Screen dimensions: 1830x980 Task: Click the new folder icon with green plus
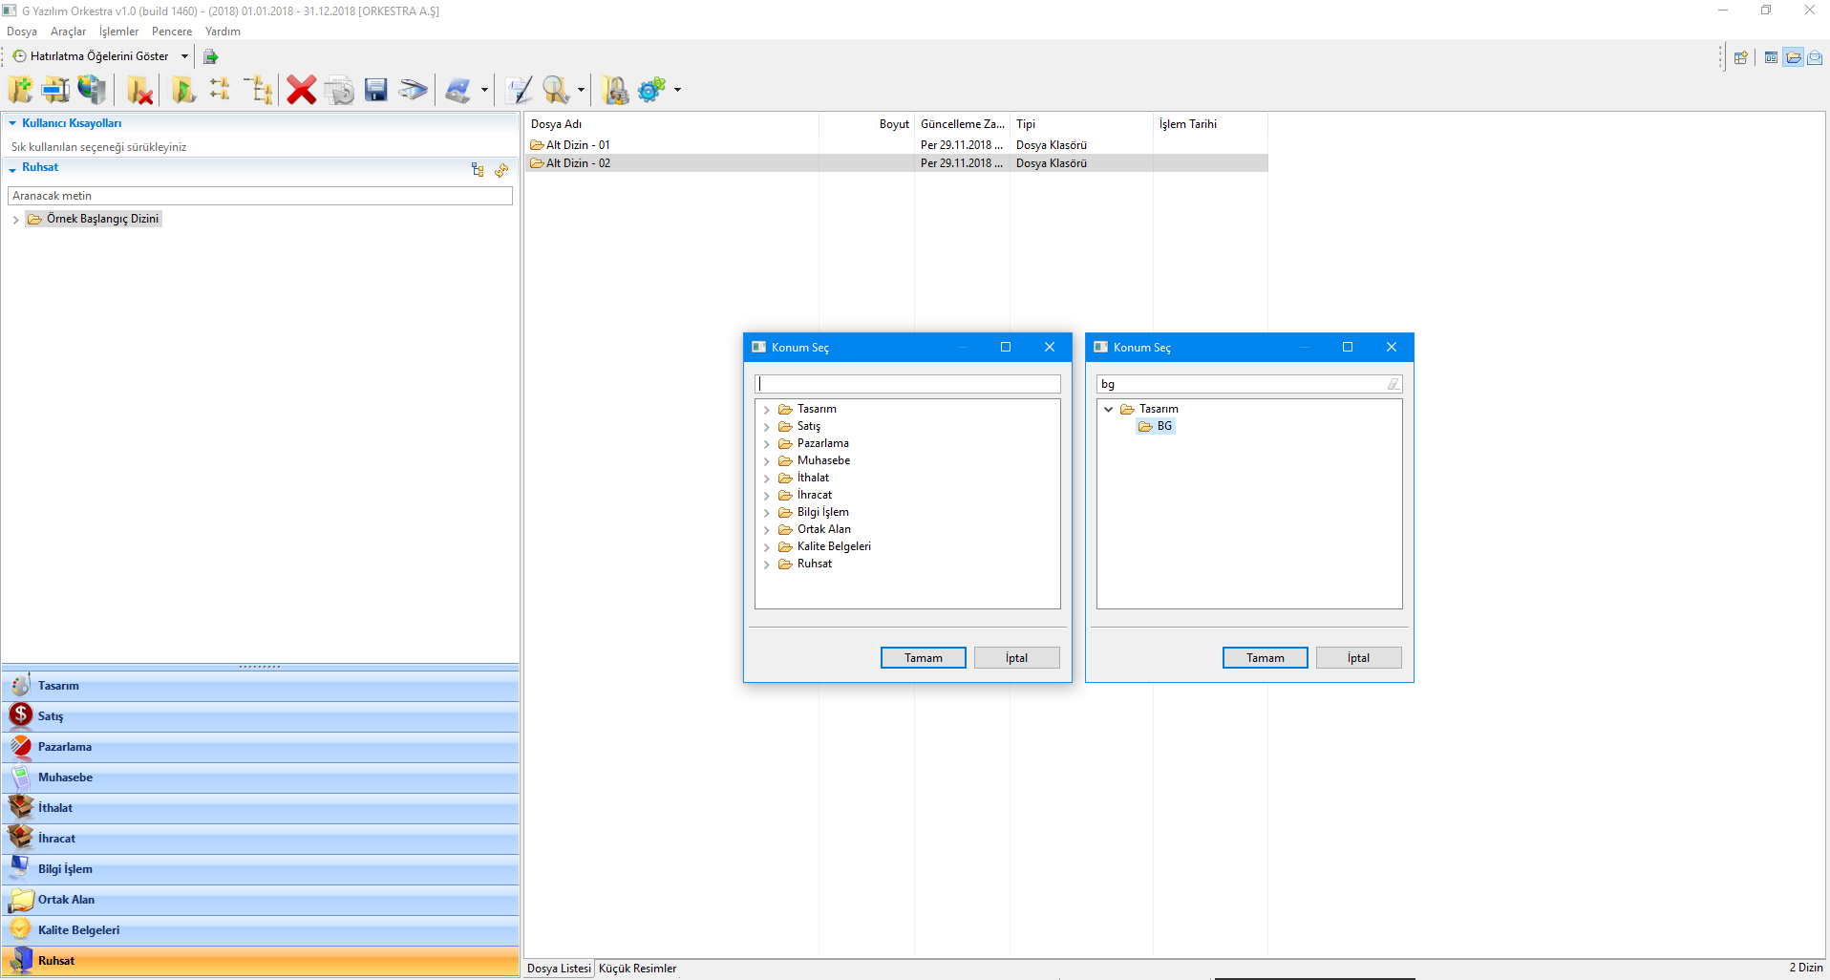coord(20,90)
